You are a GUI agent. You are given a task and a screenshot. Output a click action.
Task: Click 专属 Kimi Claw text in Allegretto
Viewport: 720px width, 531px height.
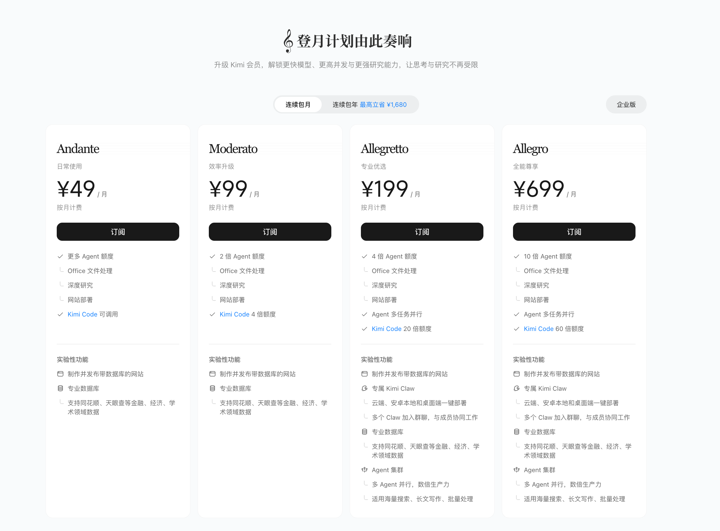coord(393,388)
